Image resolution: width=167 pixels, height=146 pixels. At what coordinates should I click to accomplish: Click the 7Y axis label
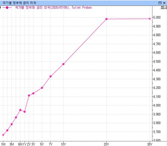pos(50,144)
